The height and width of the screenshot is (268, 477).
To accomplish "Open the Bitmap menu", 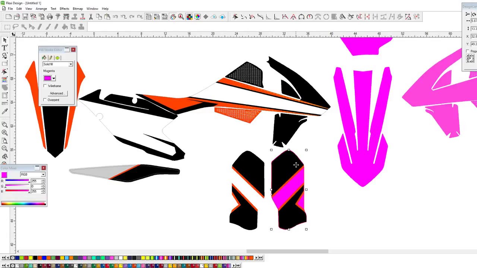I will (x=78, y=9).
